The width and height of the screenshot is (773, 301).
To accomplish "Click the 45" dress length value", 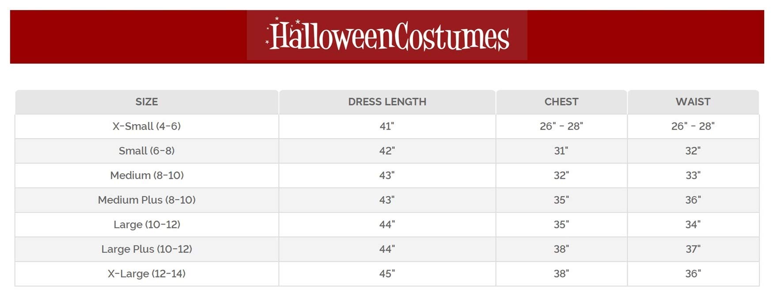I will coord(386,274).
